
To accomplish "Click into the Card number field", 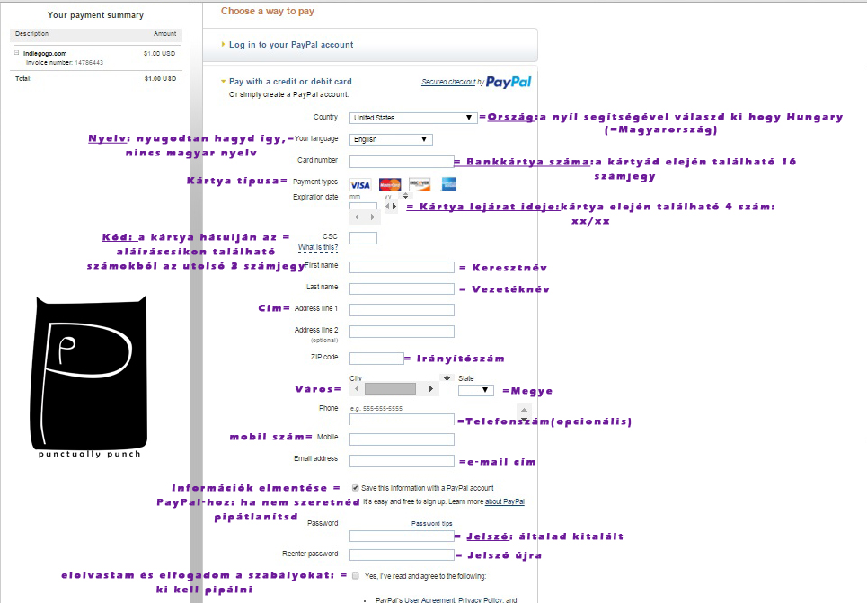I will click(x=401, y=162).
